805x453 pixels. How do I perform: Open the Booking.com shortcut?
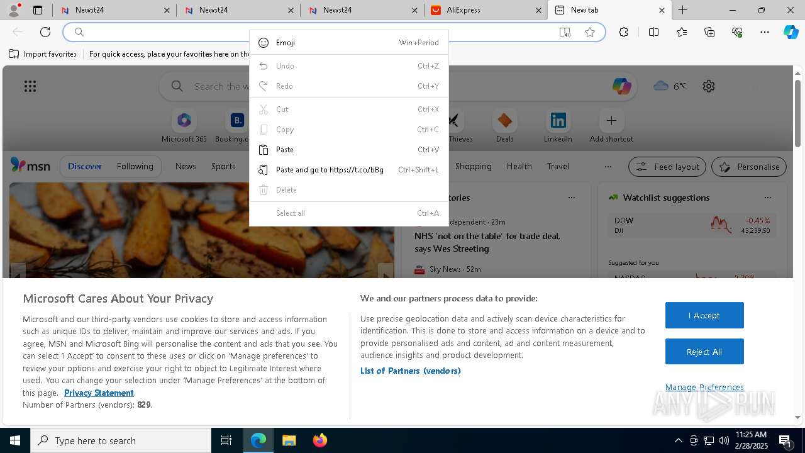point(236,126)
